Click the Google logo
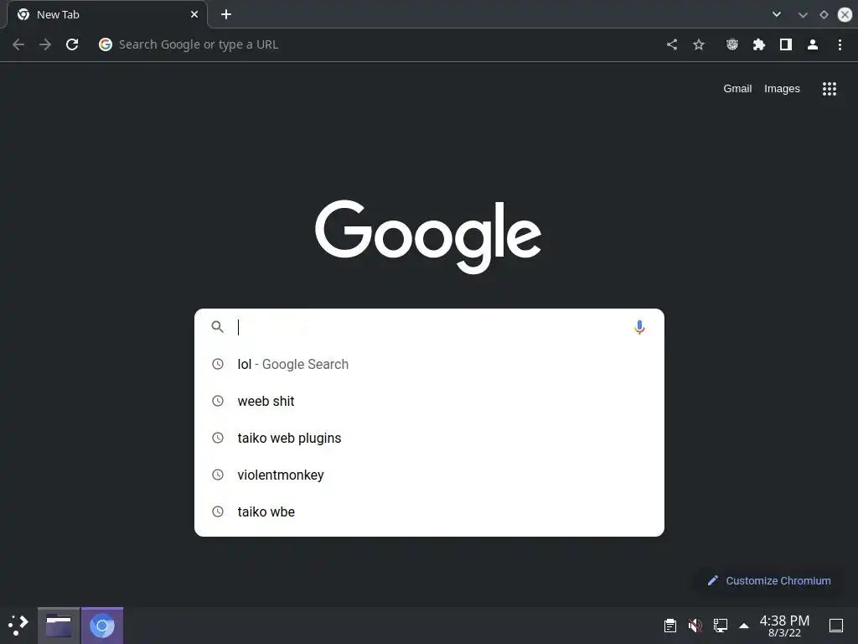The height and width of the screenshot is (644, 858). (x=428, y=236)
